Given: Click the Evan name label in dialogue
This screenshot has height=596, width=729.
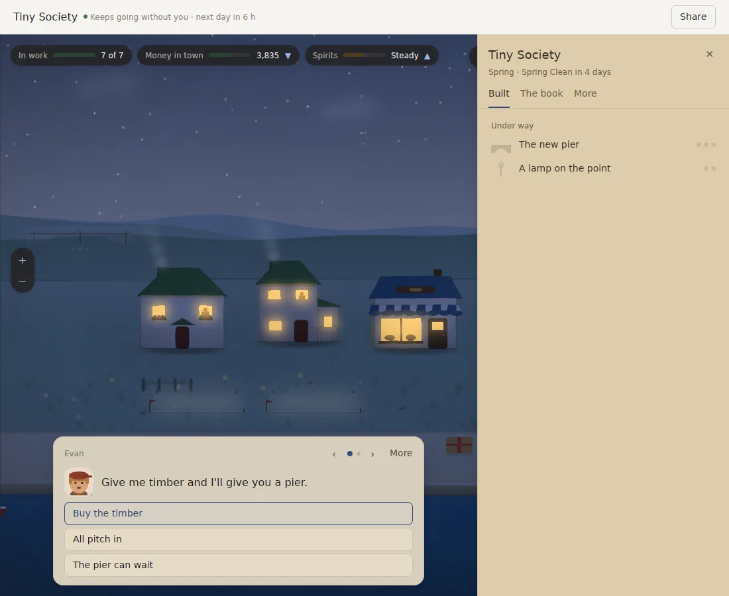Looking at the screenshot, I should [x=74, y=454].
